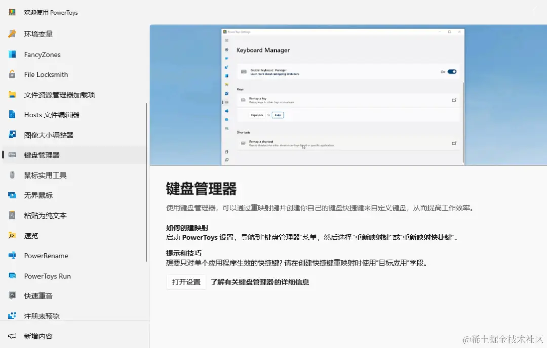The image size is (547, 348).
Task: Toggle Enable Keyboard Manager in the preview
Action: point(453,72)
